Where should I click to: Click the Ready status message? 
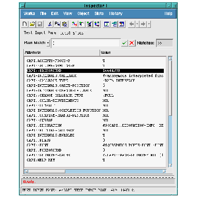coord(29,181)
